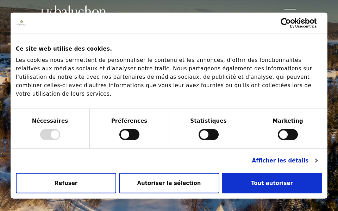Image resolution: width=338 pixels, height=211 pixels.
Task: Turn on the Statistiques cookie switch
Action: [208, 134]
